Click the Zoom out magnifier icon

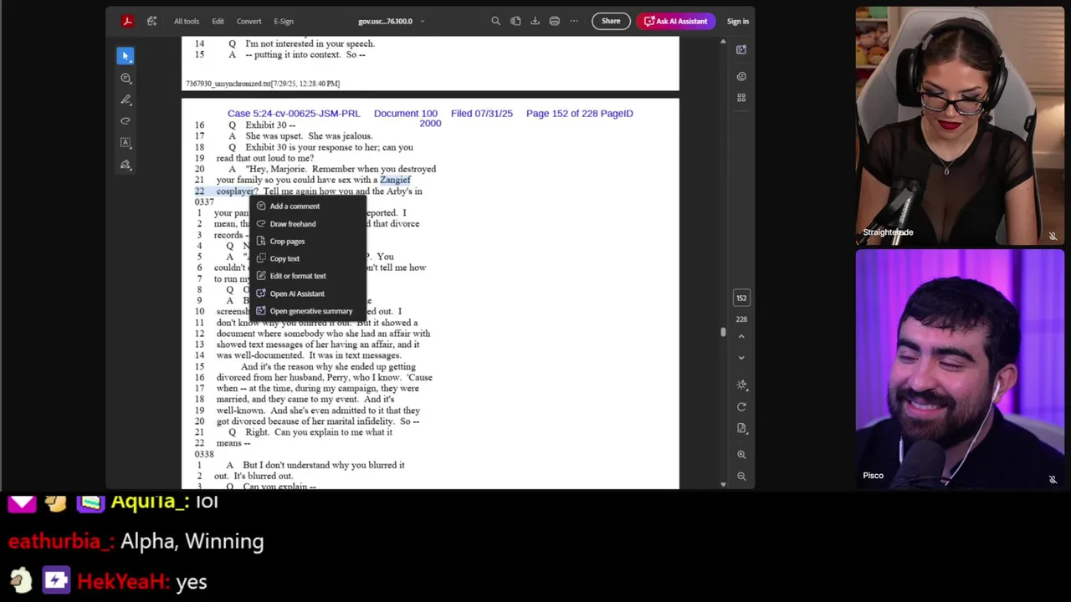[741, 477]
